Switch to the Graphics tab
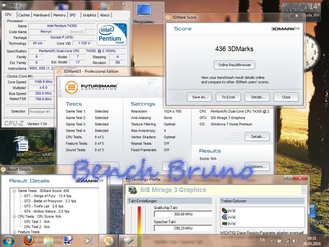 (x=89, y=15)
